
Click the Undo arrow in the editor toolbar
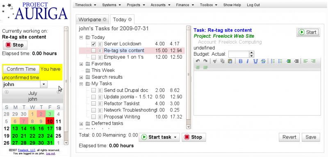[x=198, y=61]
